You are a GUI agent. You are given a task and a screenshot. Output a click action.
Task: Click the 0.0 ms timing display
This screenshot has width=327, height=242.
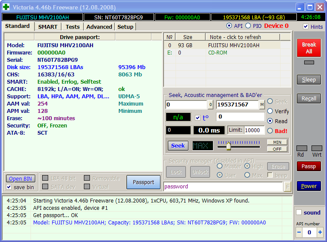click(209, 130)
